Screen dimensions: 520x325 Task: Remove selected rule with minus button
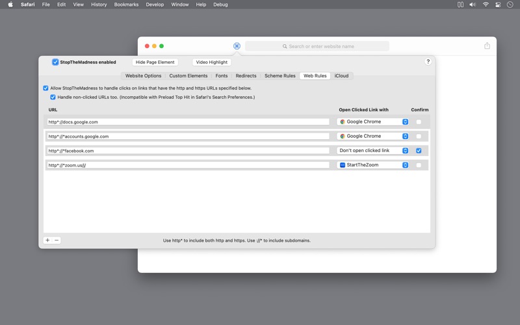click(x=57, y=240)
